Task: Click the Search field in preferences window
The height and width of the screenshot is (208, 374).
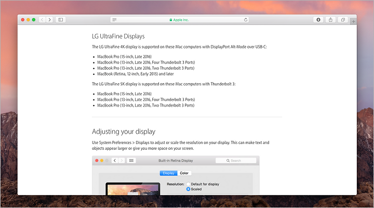Action: [x=236, y=161]
